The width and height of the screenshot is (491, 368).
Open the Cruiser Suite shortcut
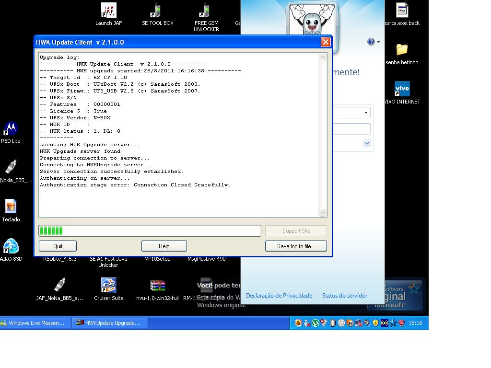click(109, 289)
